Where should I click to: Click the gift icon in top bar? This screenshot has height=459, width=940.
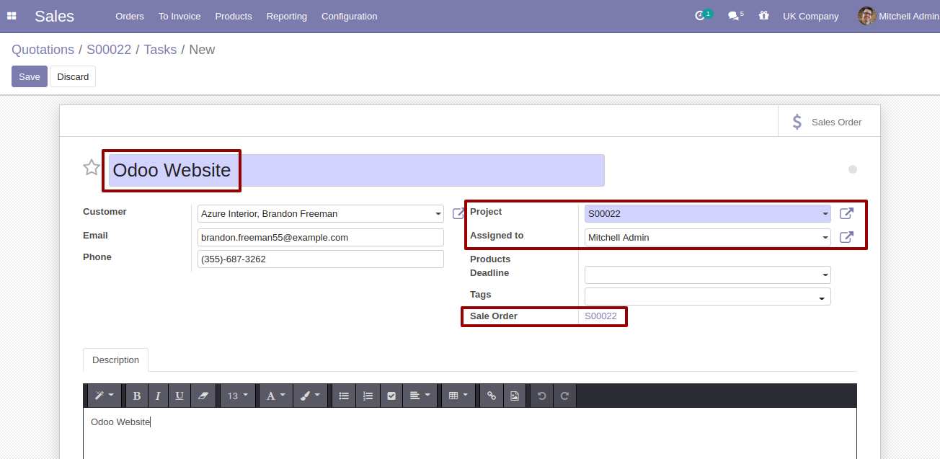coord(764,16)
